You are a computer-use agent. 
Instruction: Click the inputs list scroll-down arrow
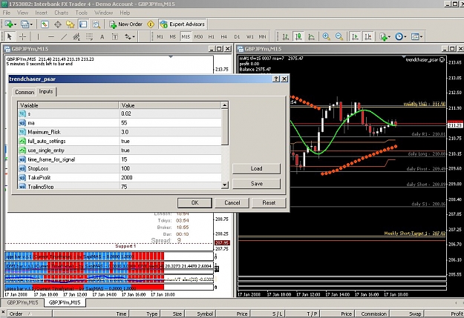tap(225, 185)
